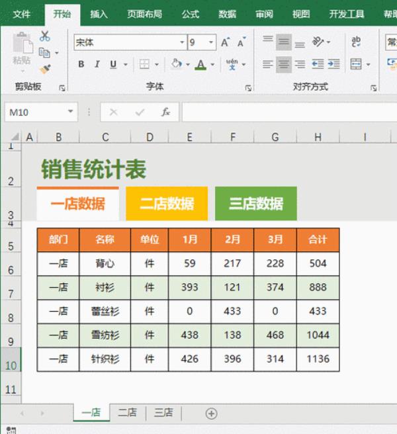Switch to 三店 sheet tab

(163, 413)
